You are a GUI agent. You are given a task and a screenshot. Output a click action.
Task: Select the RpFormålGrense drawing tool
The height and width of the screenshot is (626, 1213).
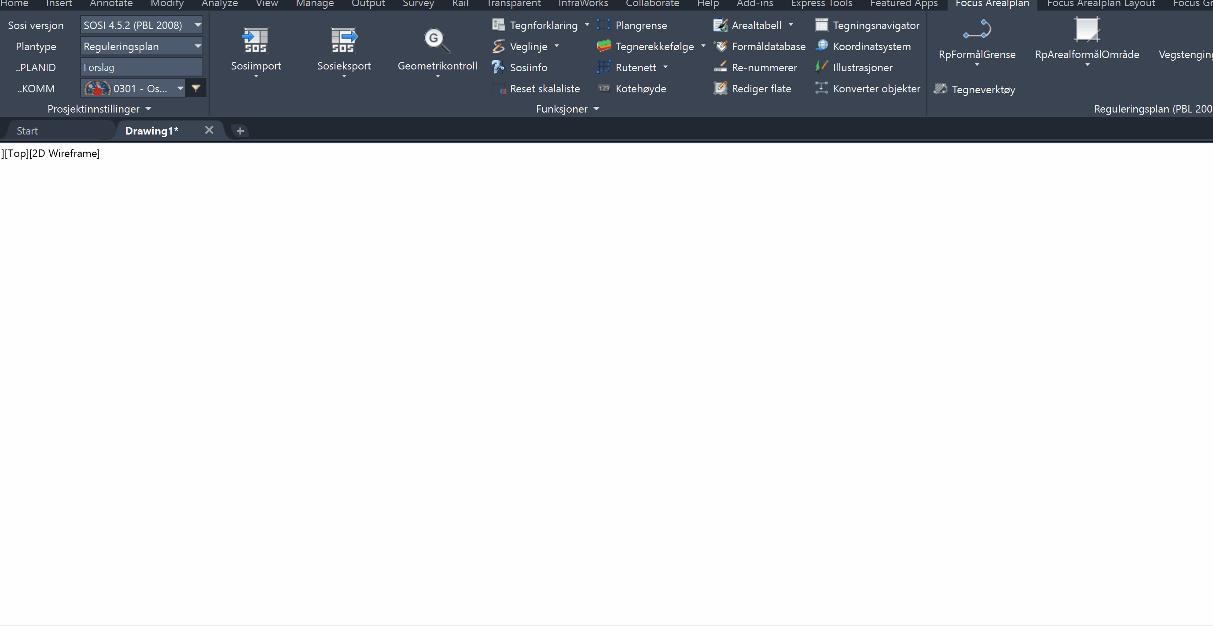pyautogui.click(x=977, y=29)
